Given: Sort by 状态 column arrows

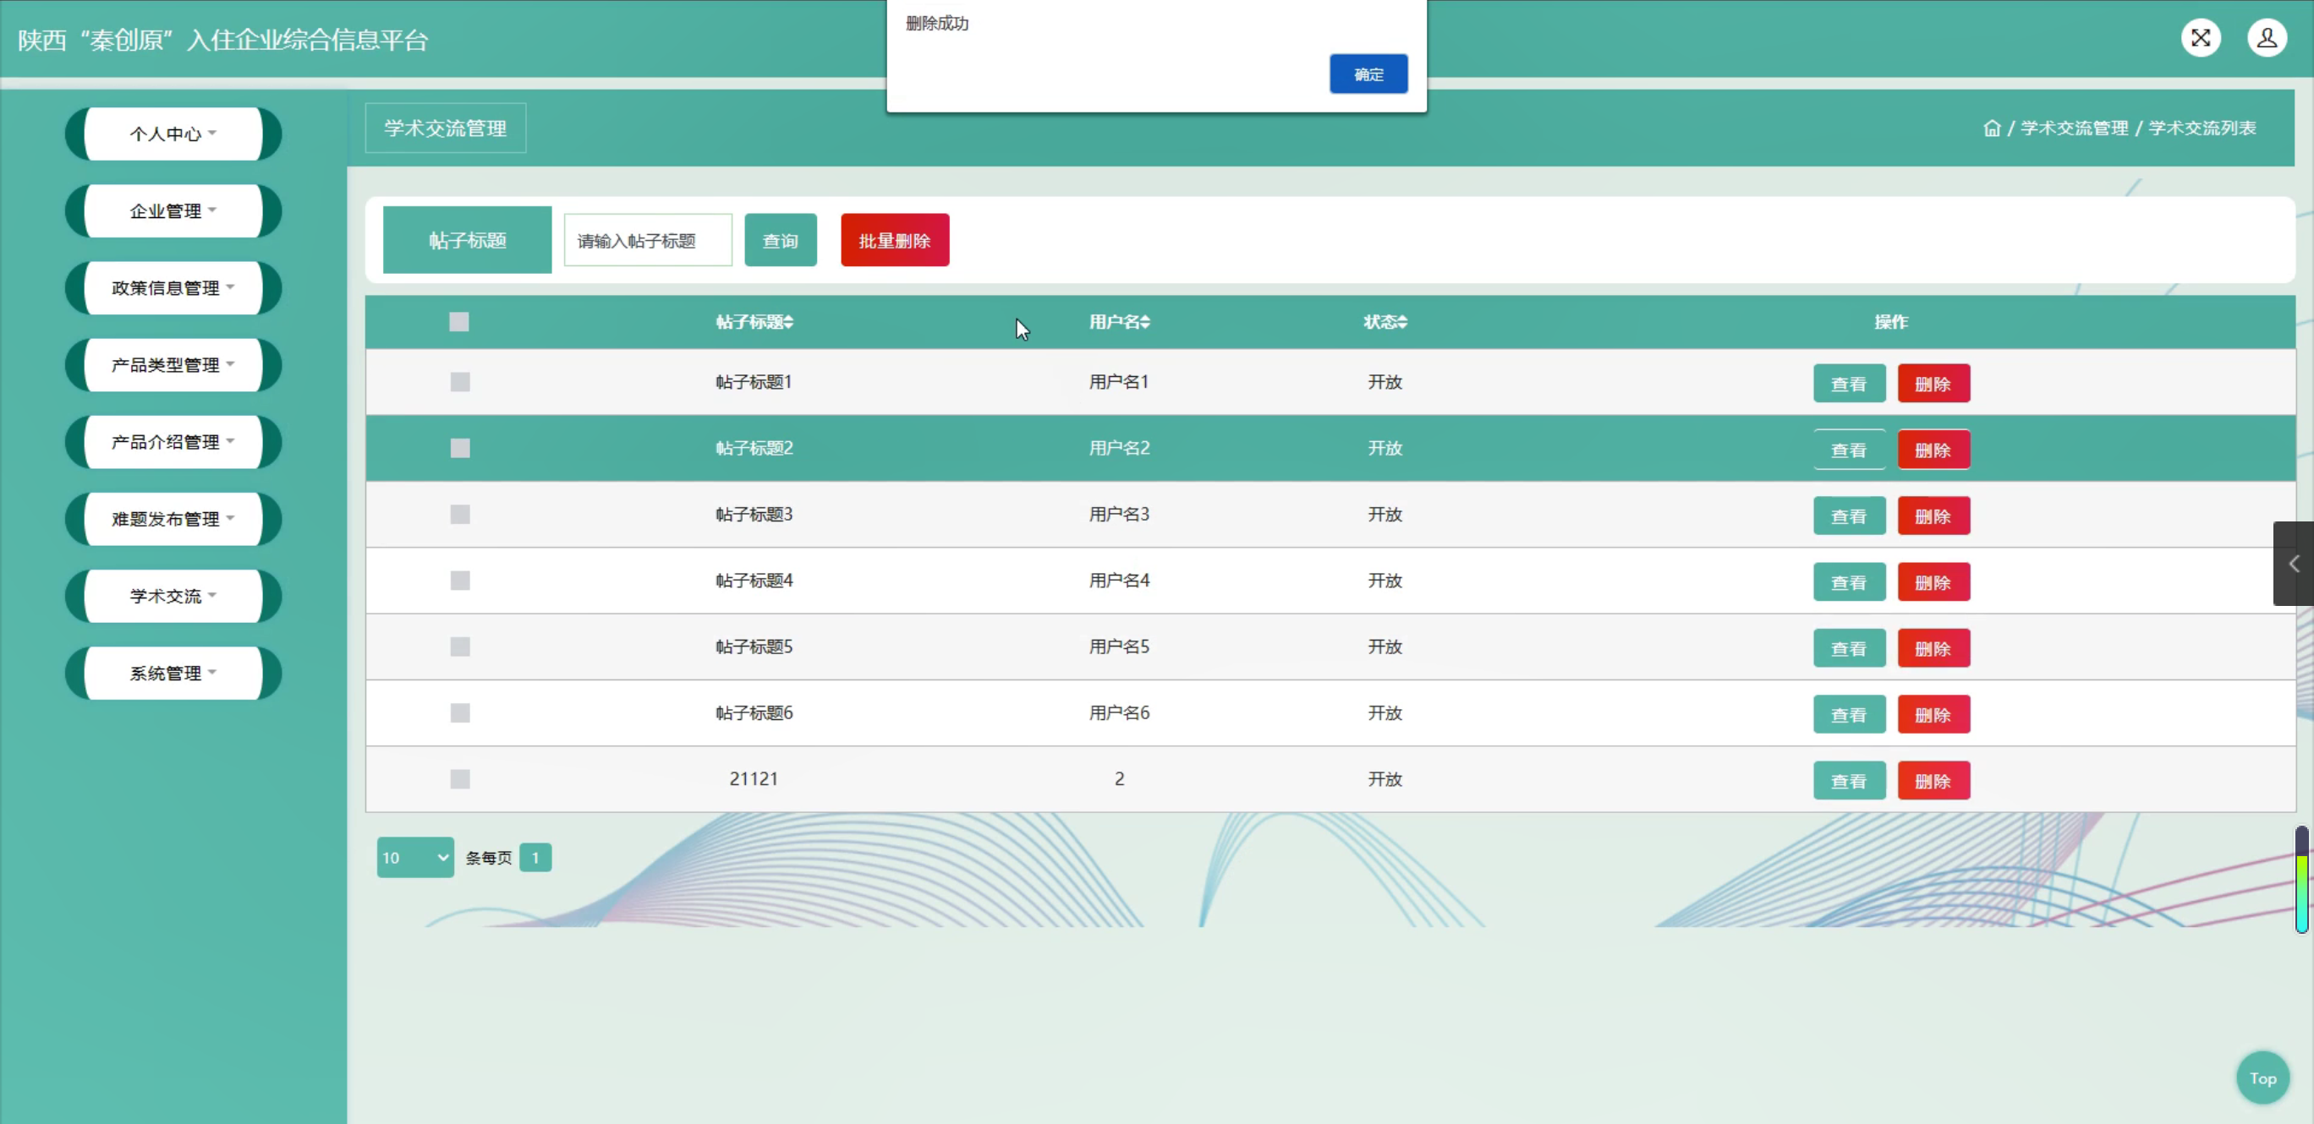Looking at the screenshot, I should coord(1402,322).
